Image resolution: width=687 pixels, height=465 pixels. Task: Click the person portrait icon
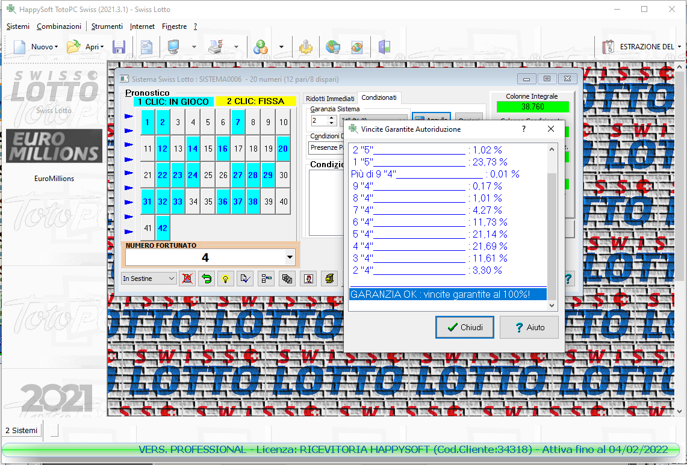tap(308, 279)
